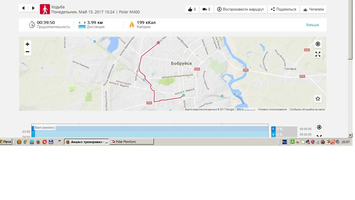Zoom out on the map

pyautogui.click(x=27, y=52)
